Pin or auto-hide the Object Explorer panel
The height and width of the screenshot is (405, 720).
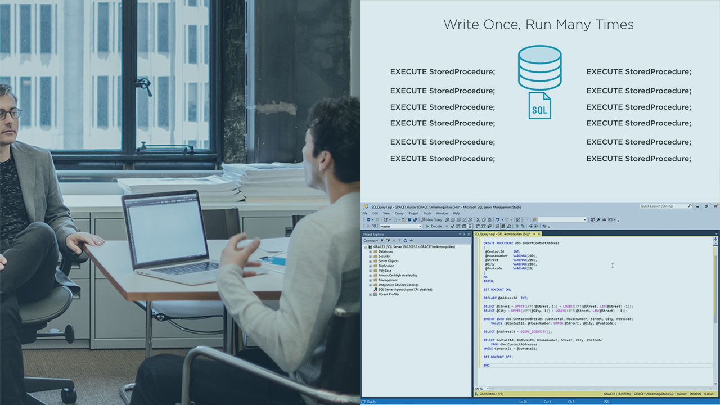[x=464, y=234]
